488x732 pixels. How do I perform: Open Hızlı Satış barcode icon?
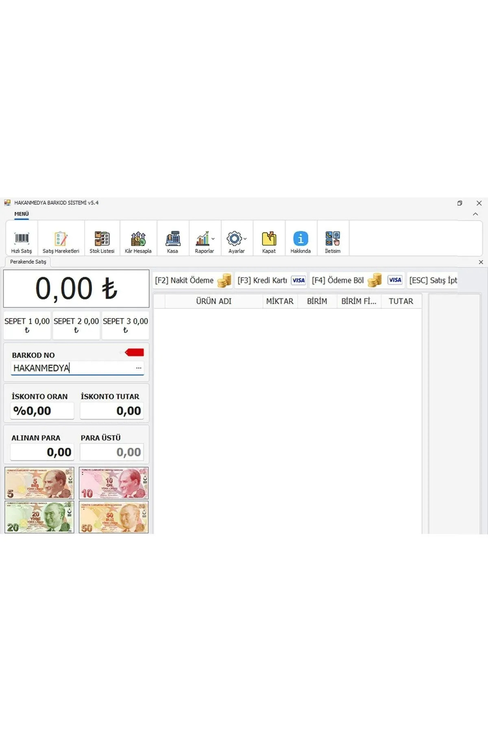(22, 239)
